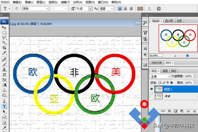Select the Pen tool
Viewport: 198px width, 132px height.
click(x=4, y=101)
